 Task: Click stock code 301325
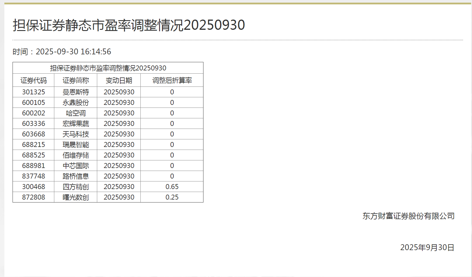[34, 92]
